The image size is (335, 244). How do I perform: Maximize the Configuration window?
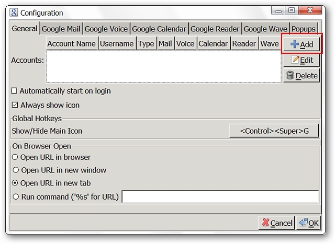point(292,10)
